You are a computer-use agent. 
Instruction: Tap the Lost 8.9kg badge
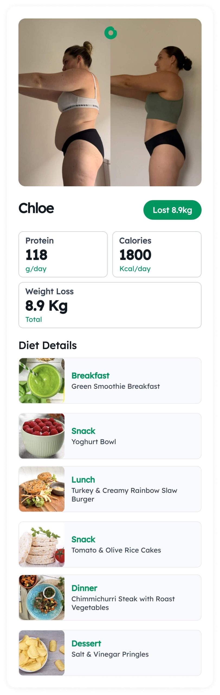point(172,210)
